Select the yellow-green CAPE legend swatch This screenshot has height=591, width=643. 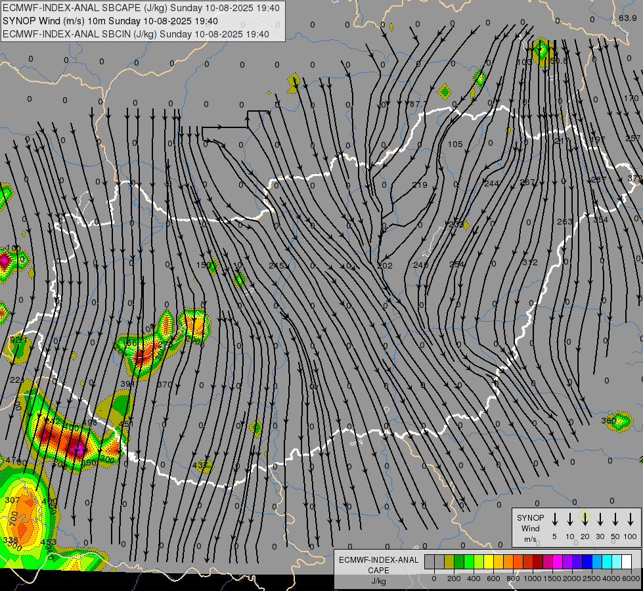point(479,561)
